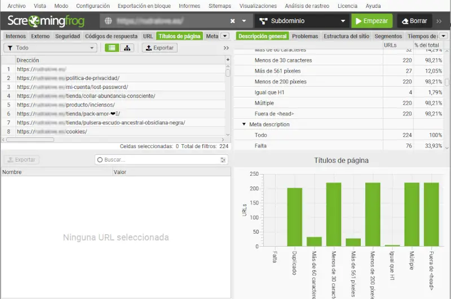Click the Nombre column header
Screen dimensions: 451x299
(57, 172)
